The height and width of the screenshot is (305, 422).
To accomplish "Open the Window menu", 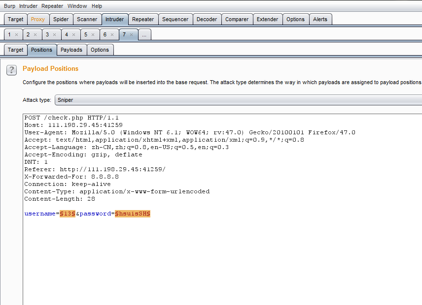I will pos(77,6).
